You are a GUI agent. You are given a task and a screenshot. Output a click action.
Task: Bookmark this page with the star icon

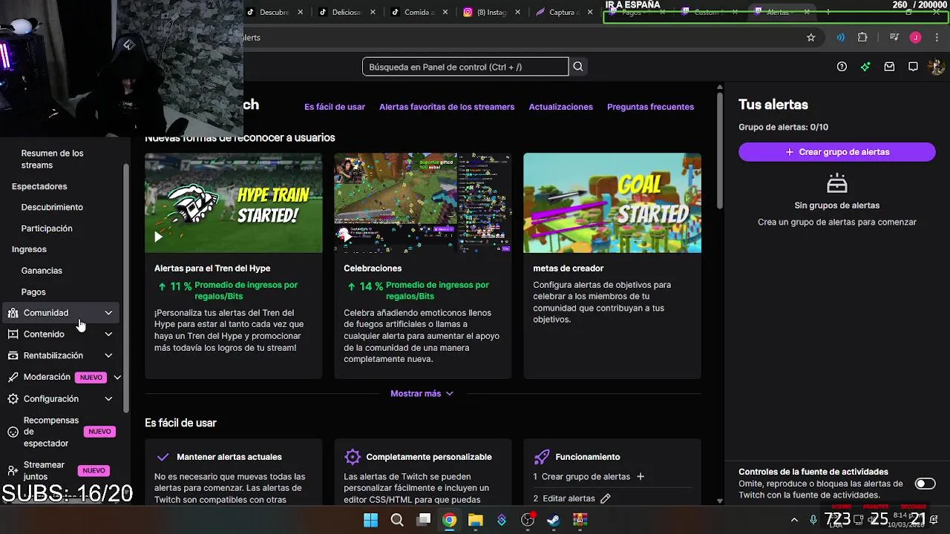click(x=811, y=38)
